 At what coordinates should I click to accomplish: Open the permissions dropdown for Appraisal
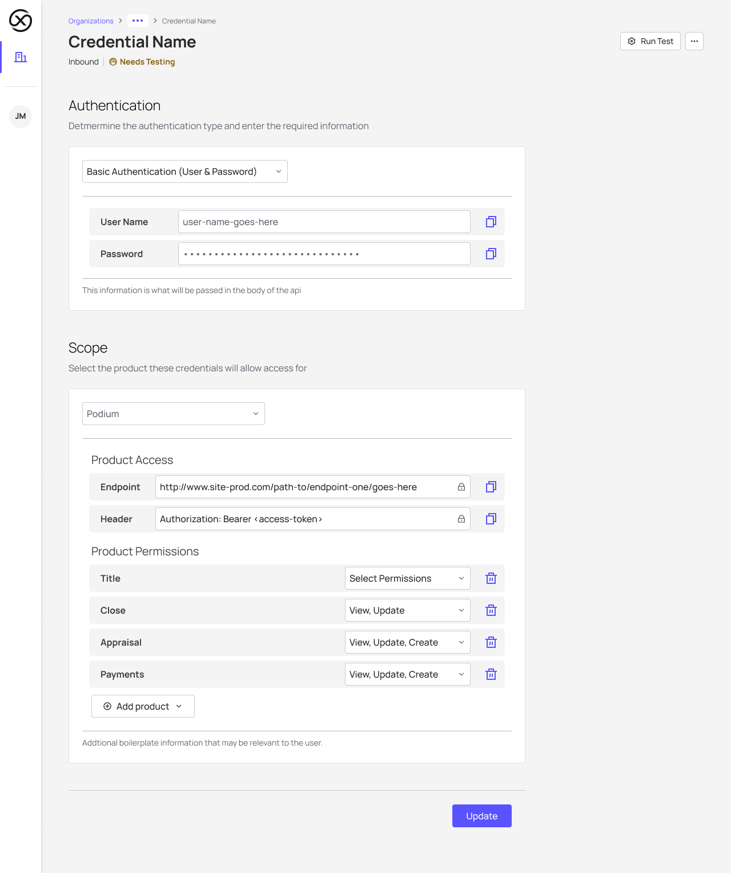pos(408,642)
